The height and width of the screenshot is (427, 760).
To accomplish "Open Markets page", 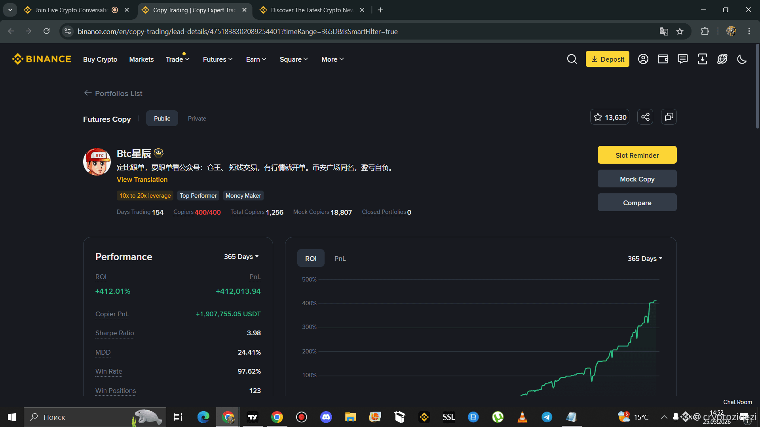I will tap(141, 59).
